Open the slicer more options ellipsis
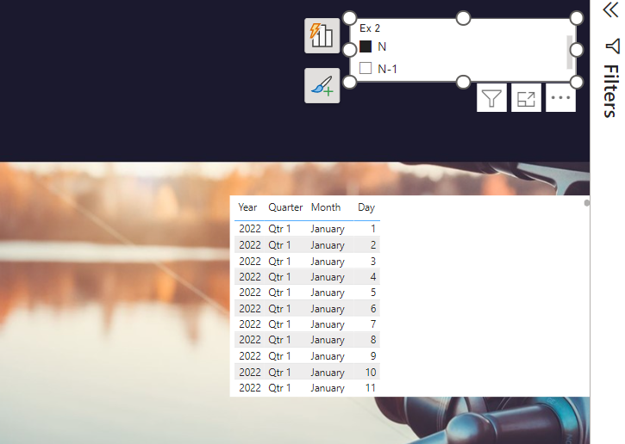 point(560,98)
